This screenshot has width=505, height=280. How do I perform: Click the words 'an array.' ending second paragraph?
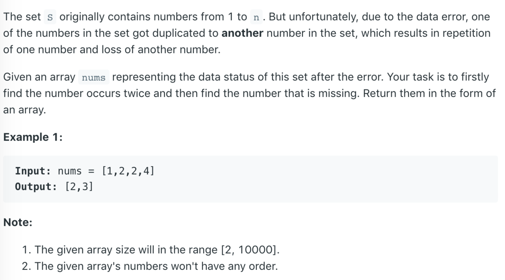[24, 110]
